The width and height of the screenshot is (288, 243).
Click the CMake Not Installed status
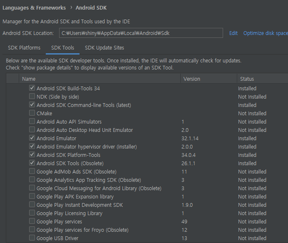(252, 114)
